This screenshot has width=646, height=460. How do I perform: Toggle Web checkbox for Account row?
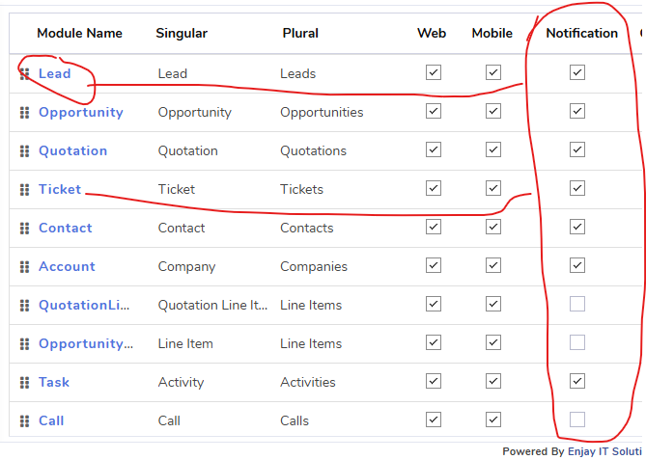[434, 265]
